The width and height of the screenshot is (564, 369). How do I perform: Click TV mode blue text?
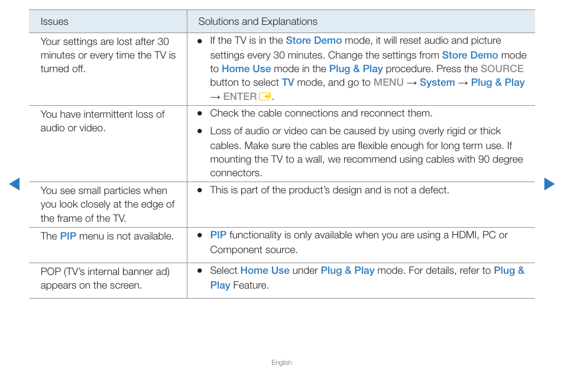[x=288, y=82]
